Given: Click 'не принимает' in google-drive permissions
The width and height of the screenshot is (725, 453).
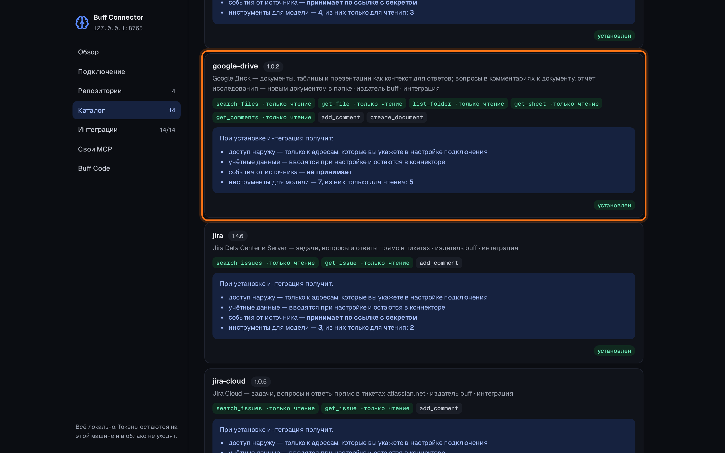Looking at the screenshot, I should [329, 172].
